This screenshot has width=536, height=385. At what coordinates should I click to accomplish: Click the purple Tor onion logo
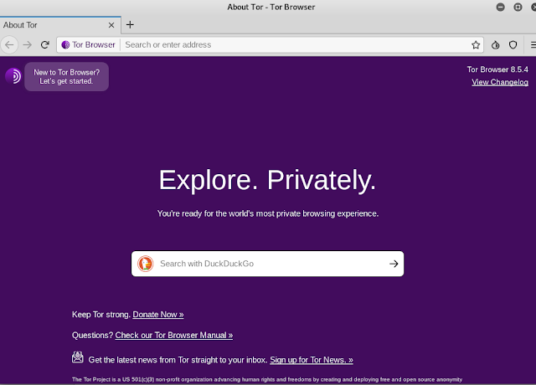pyautogui.click(x=13, y=76)
